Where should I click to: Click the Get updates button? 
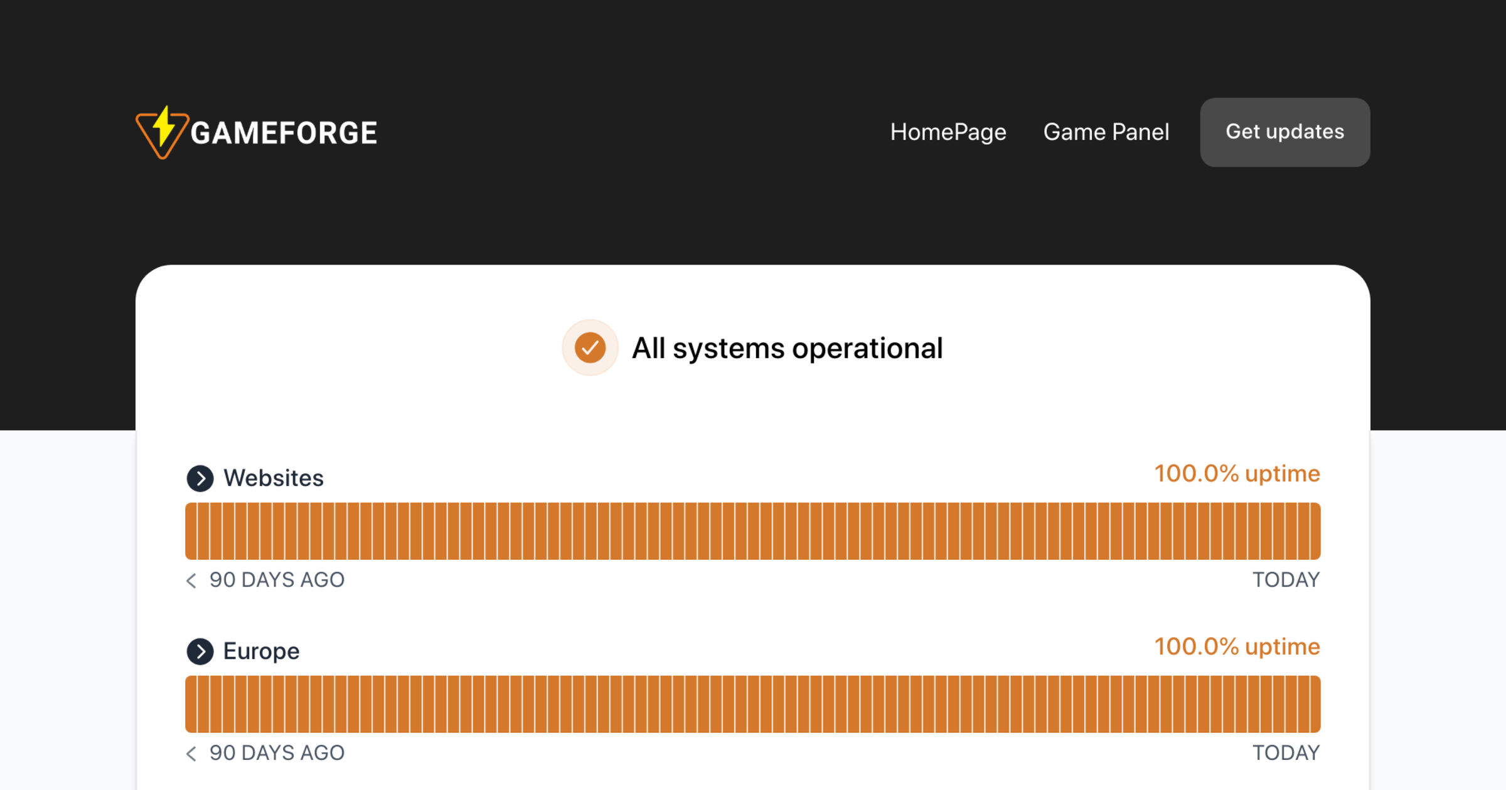pyautogui.click(x=1284, y=132)
